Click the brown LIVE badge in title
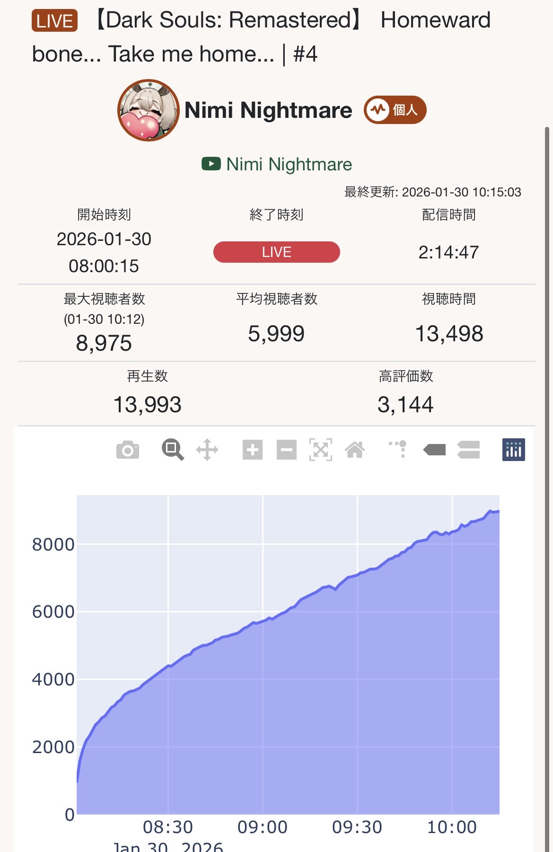The width and height of the screenshot is (553, 852). click(54, 21)
